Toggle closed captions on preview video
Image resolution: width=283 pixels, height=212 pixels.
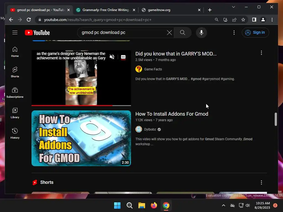pyautogui.click(x=123, y=57)
